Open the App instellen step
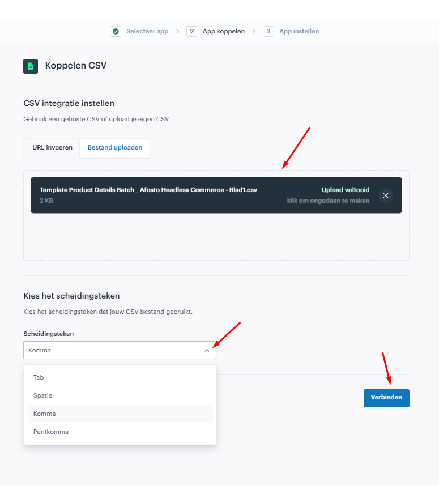This screenshot has height=485, width=439. coord(299,32)
